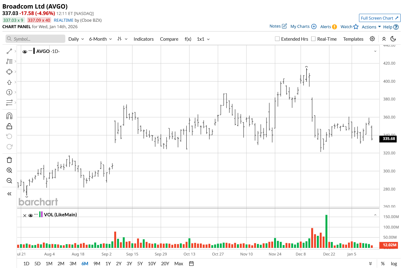Screen dimensions: 401x268
Task: Remove the VOL indicator with X
Action: pyautogui.click(x=25, y=215)
